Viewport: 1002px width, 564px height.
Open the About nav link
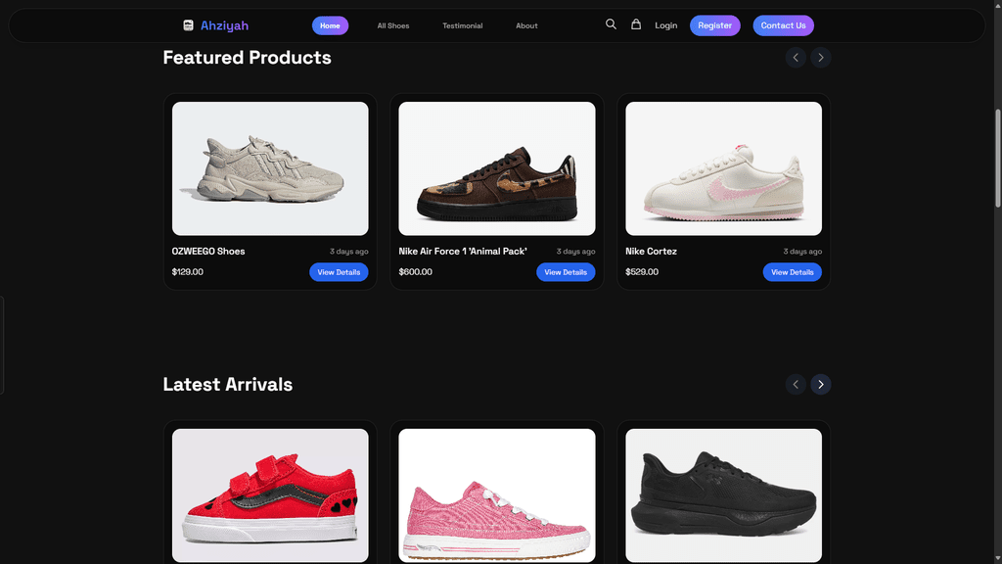click(526, 25)
